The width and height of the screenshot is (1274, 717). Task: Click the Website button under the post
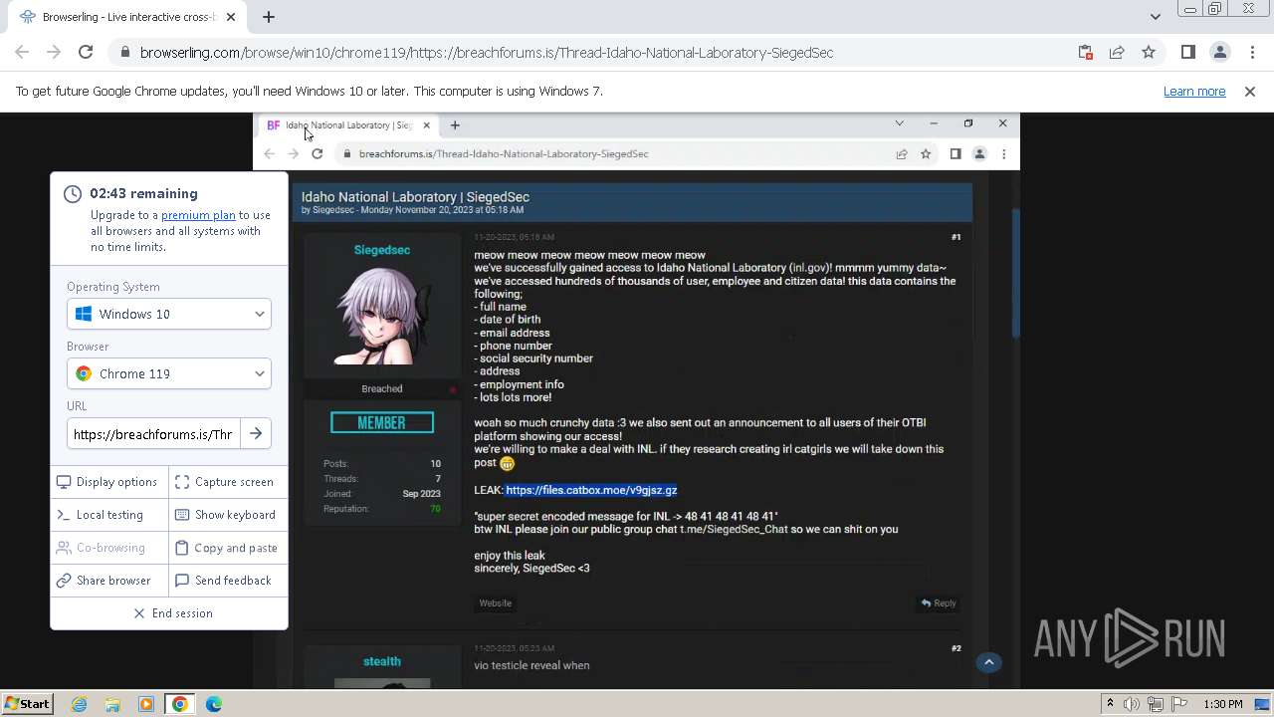tap(495, 603)
